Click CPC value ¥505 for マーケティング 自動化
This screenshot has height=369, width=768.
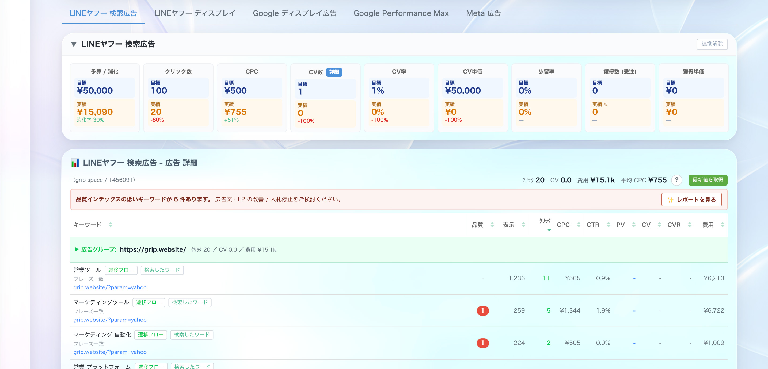[572, 343]
